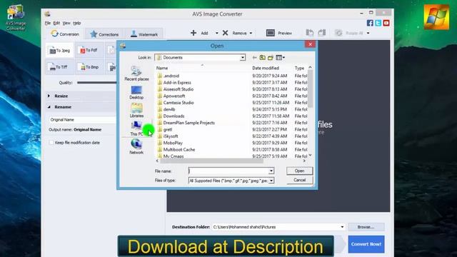457x257 pixels.
Task: Click the Cancel button in dialog
Action: click(299, 180)
